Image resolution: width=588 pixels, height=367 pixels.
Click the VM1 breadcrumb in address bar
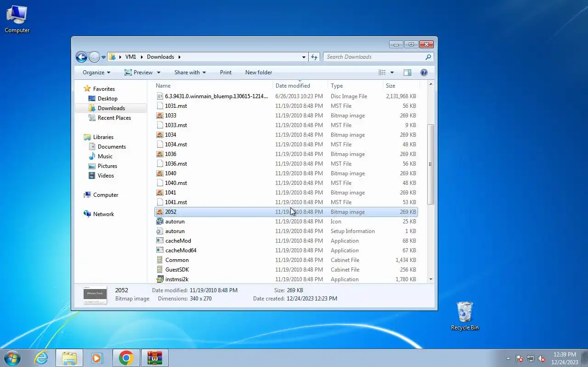[130, 57]
